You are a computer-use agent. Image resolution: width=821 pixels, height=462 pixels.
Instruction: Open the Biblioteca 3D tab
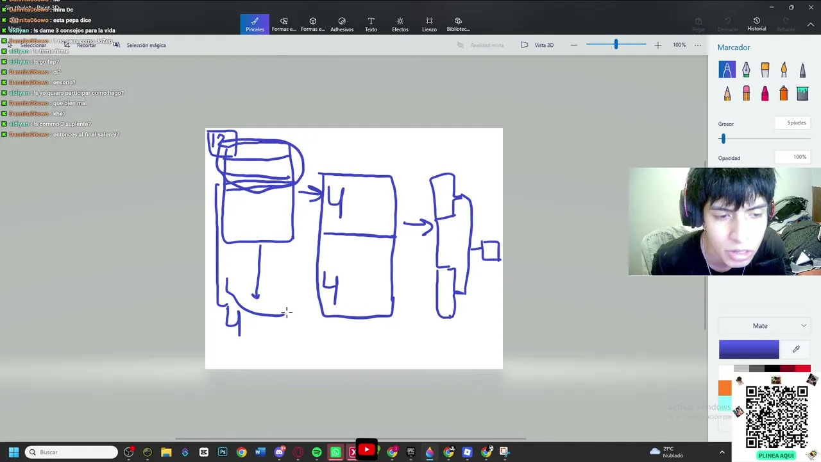tap(458, 24)
